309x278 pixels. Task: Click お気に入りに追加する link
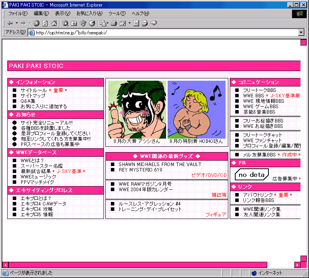click(x=44, y=107)
